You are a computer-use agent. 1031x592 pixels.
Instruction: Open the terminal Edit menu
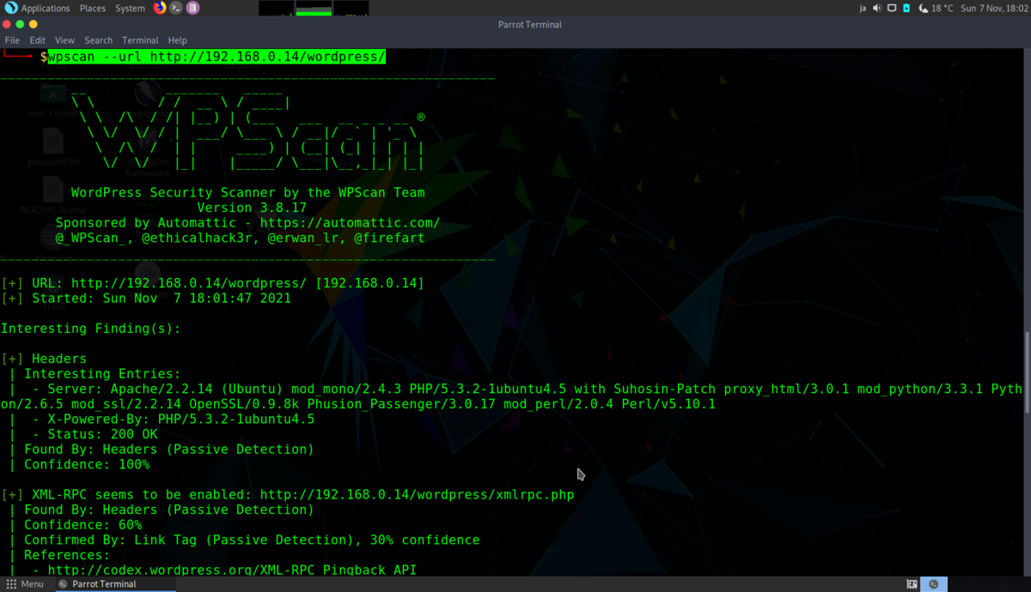[38, 40]
